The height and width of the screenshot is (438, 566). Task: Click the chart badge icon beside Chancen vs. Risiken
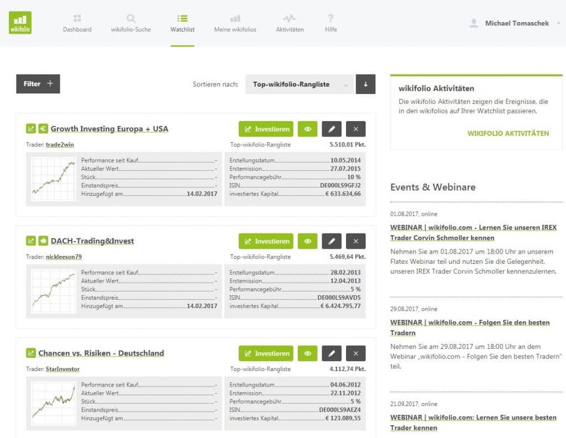pos(31,353)
